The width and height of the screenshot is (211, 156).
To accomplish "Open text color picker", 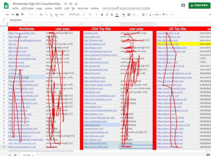I will [117, 15].
